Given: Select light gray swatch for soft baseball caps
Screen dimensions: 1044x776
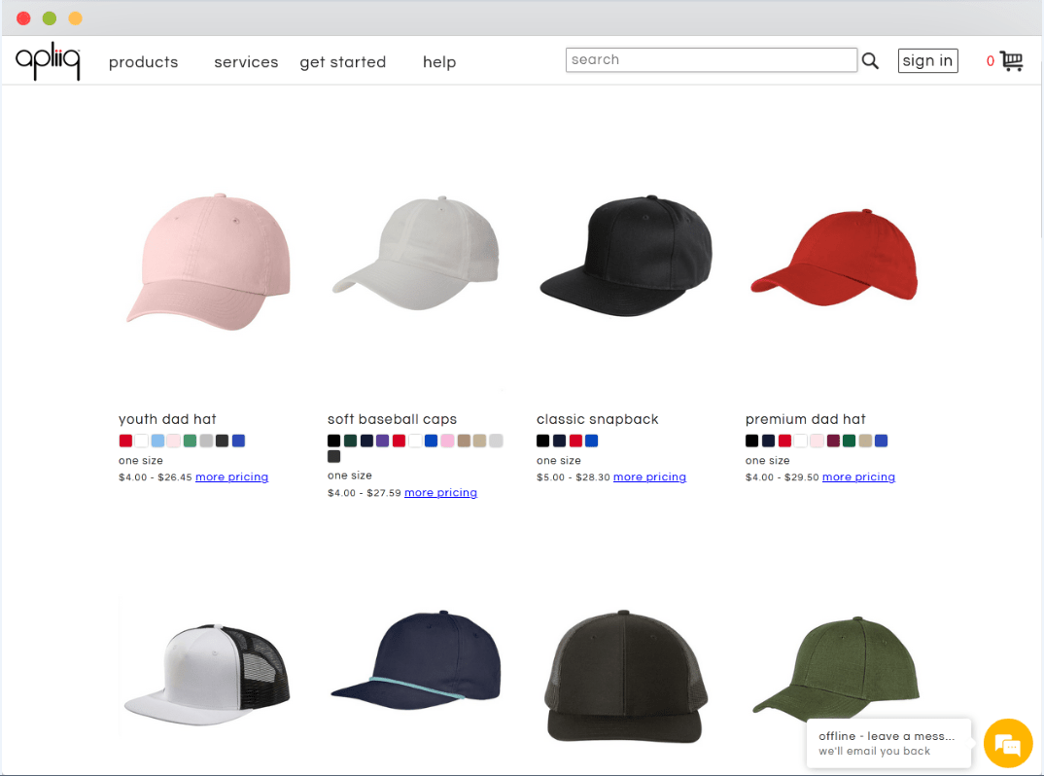Looking at the screenshot, I should pos(496,441).
